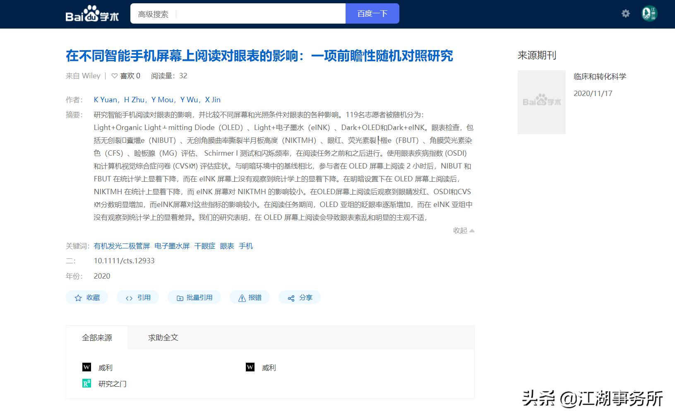Screen dimensions: 675x419
Task: Select the 批量引用 batch citation icon
Action: 180,297
